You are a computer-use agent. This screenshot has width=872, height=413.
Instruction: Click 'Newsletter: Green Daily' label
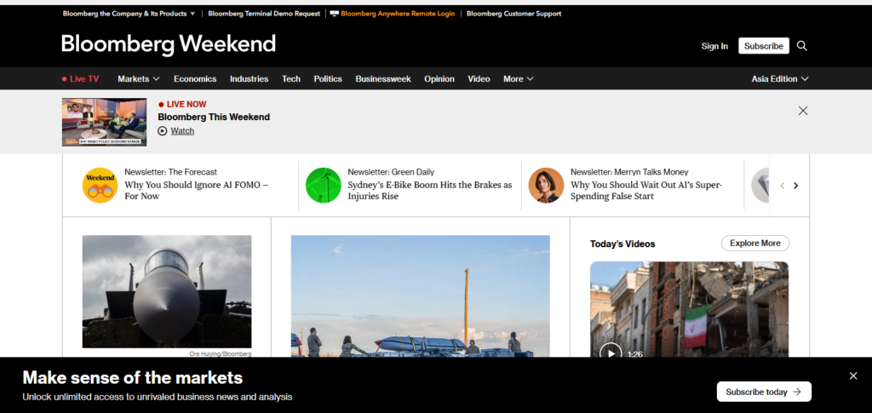(x=391, y=172)
